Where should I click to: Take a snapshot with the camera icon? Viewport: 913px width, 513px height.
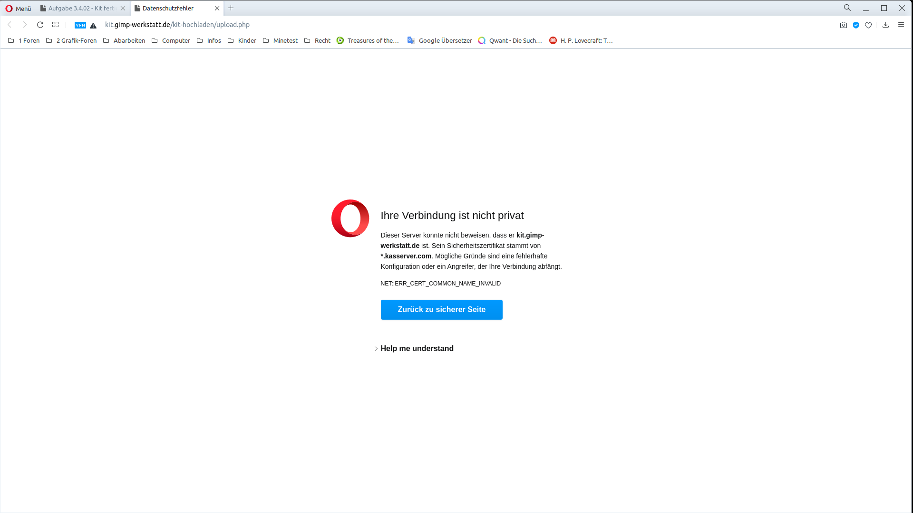click(844, 25)
